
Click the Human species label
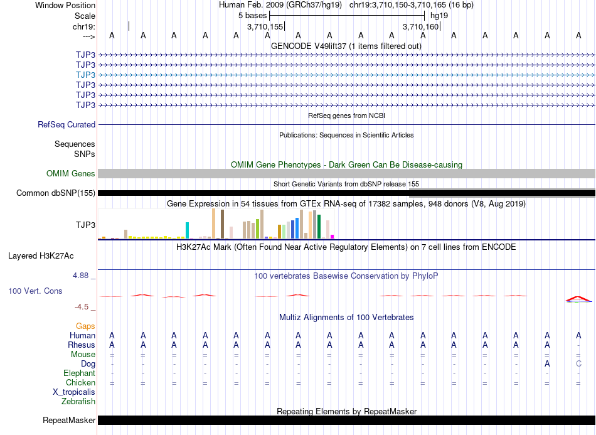[82, 336]
